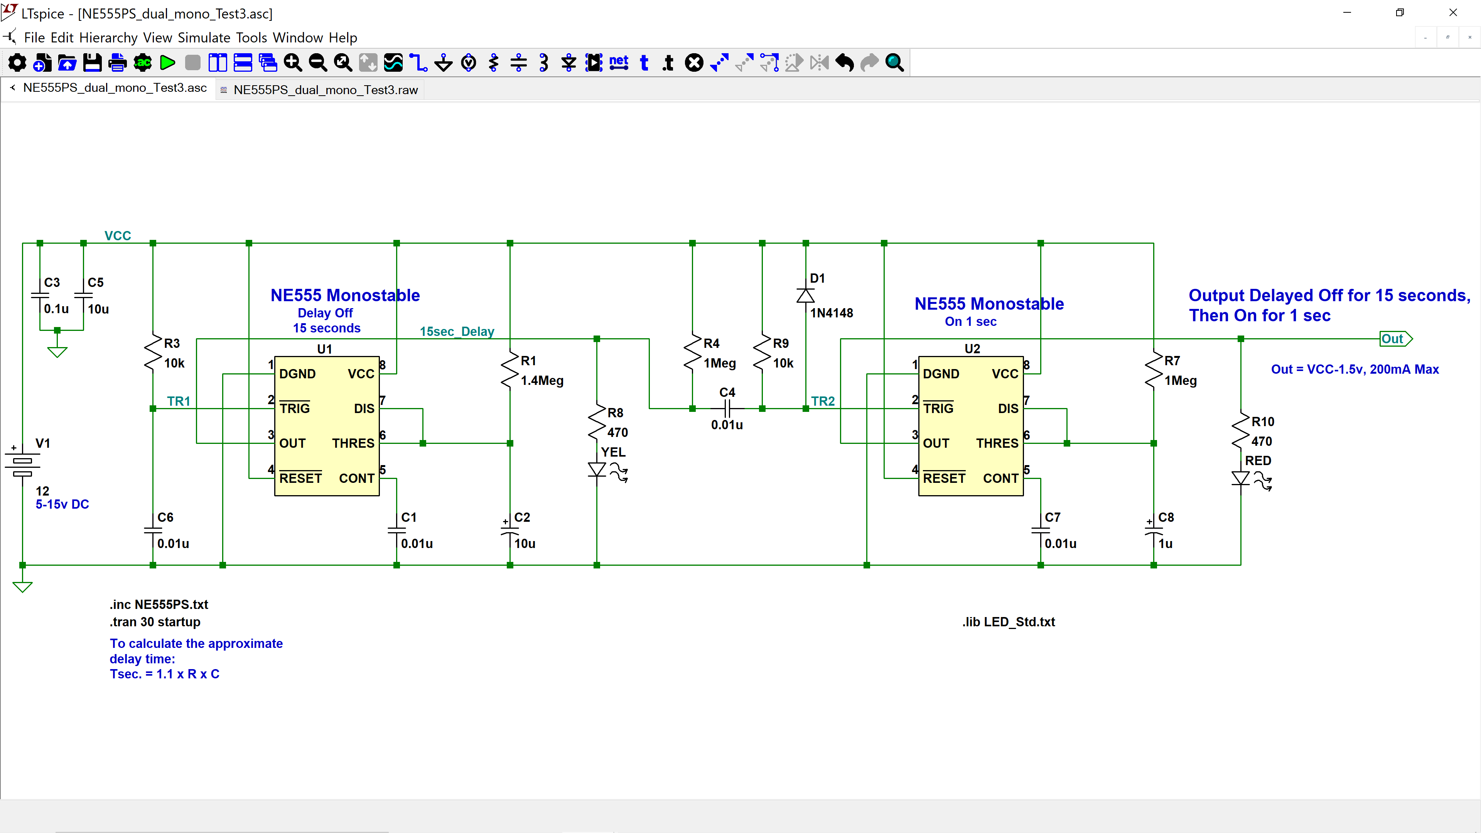Cascade the open windows
This screenshot has height=833, width=1481.
click(x=268, y=62)
